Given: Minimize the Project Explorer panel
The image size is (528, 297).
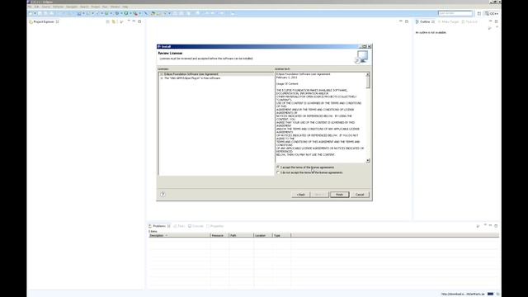Looking at the screenshot, I should 134,21.
